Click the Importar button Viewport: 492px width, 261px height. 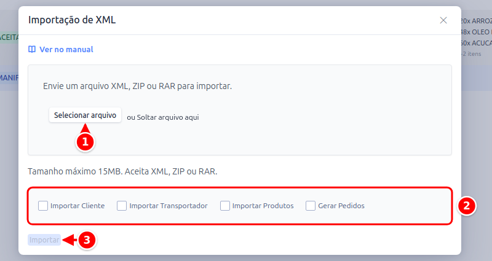point(44,240)
